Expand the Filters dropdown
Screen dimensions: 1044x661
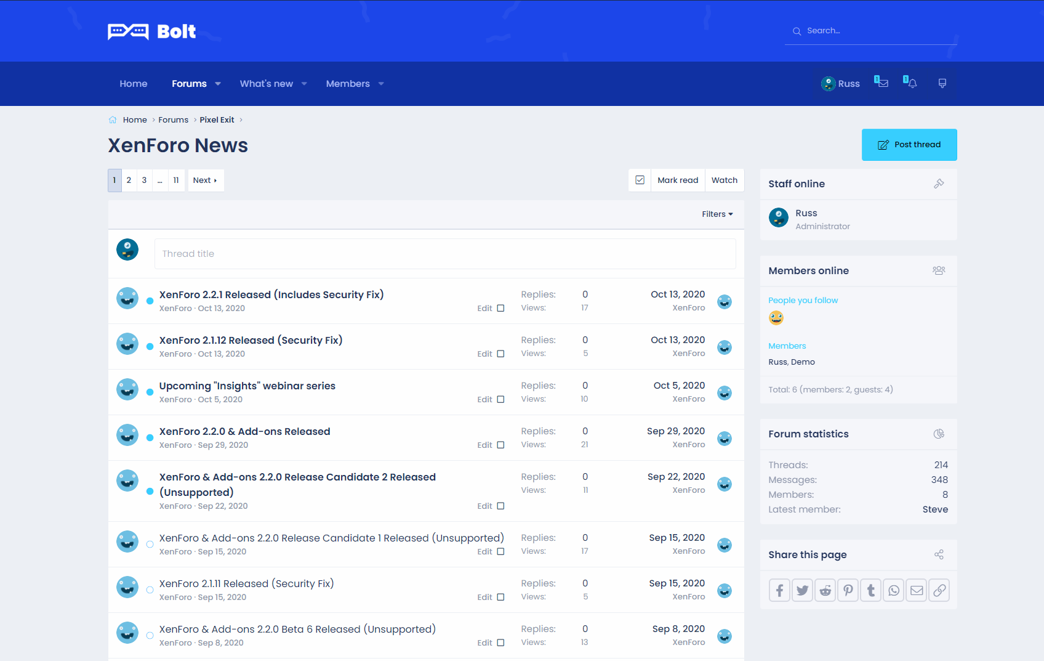(x=717, y=214)
